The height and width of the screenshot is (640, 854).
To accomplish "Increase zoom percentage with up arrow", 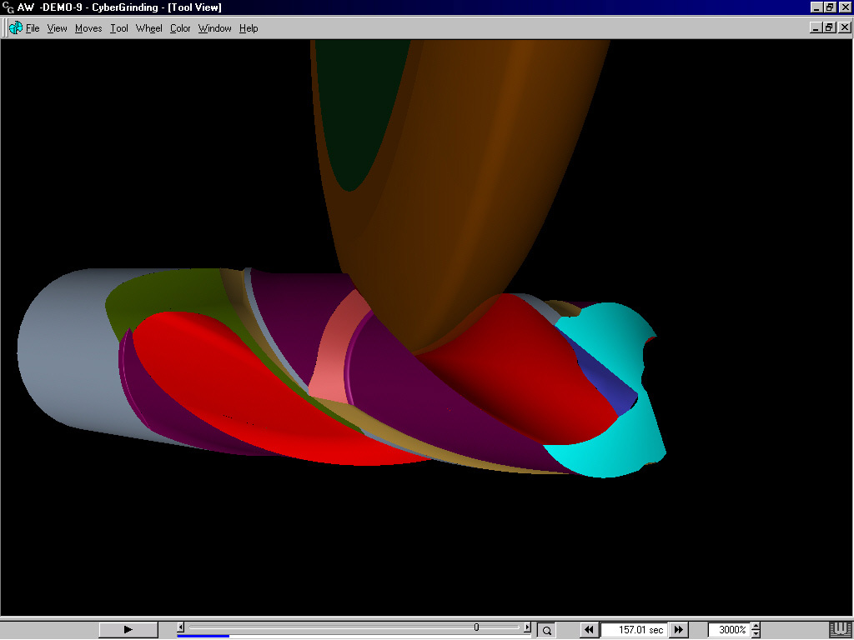I will point(755,627).
